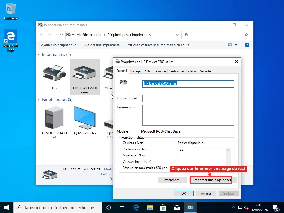Screen dimensions: 284x213
Task: Open Cortana circle on taskbar
Action: tap(109, 207)
